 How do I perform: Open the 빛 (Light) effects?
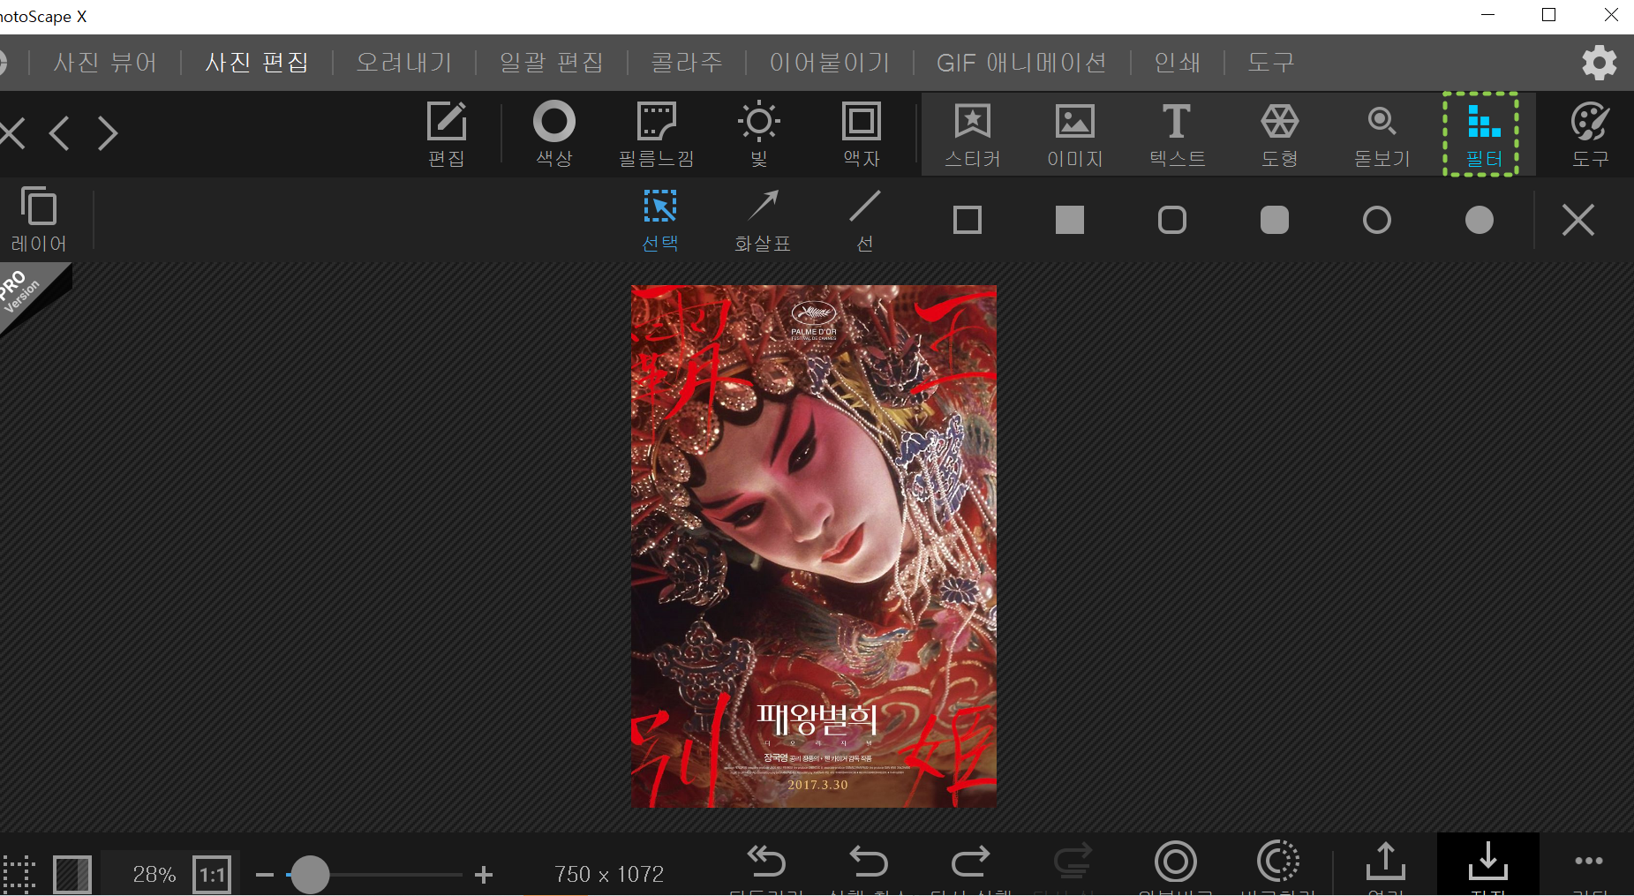click(759, 133)
